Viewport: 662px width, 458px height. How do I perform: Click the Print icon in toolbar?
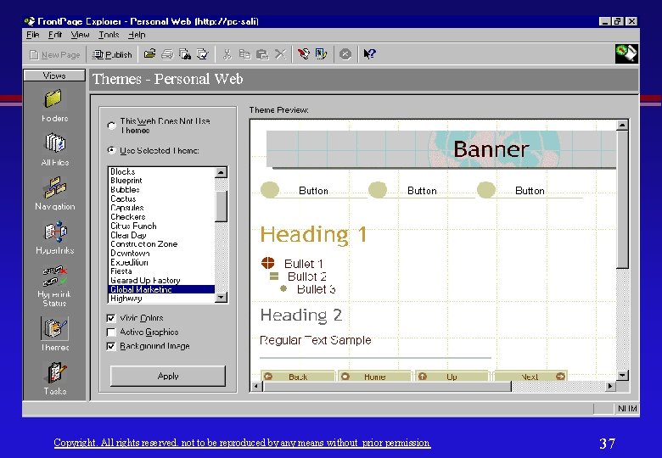click(167, 54)
